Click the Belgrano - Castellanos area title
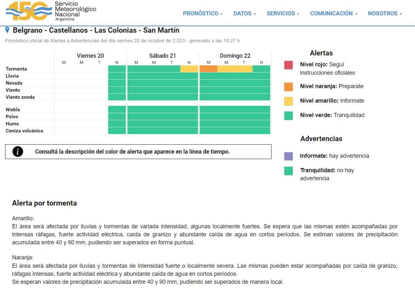 [x=96, y=30]
